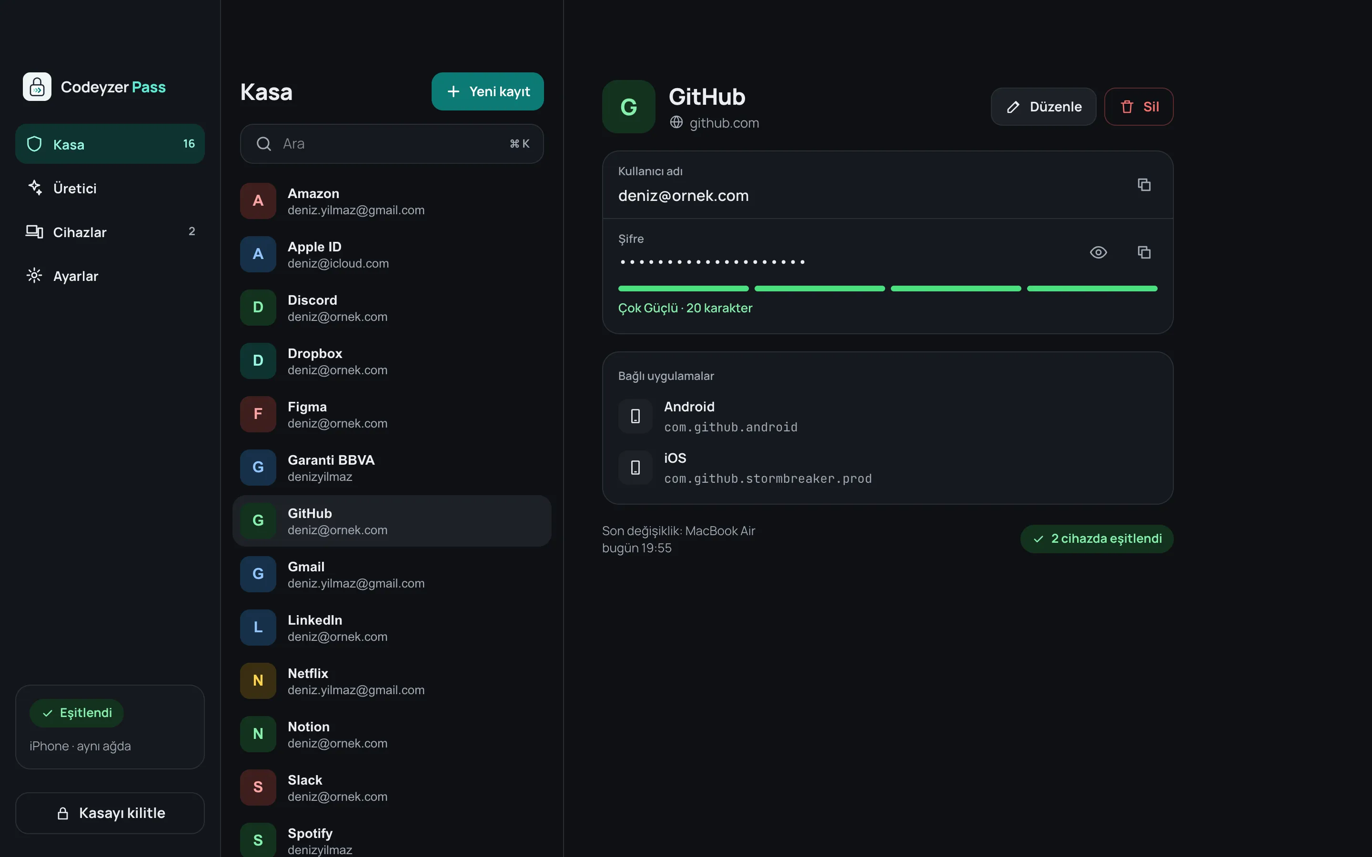Click the password strength bar
Image resolution: width=1372 pixels, height=857 pixels.
[887, 289]
